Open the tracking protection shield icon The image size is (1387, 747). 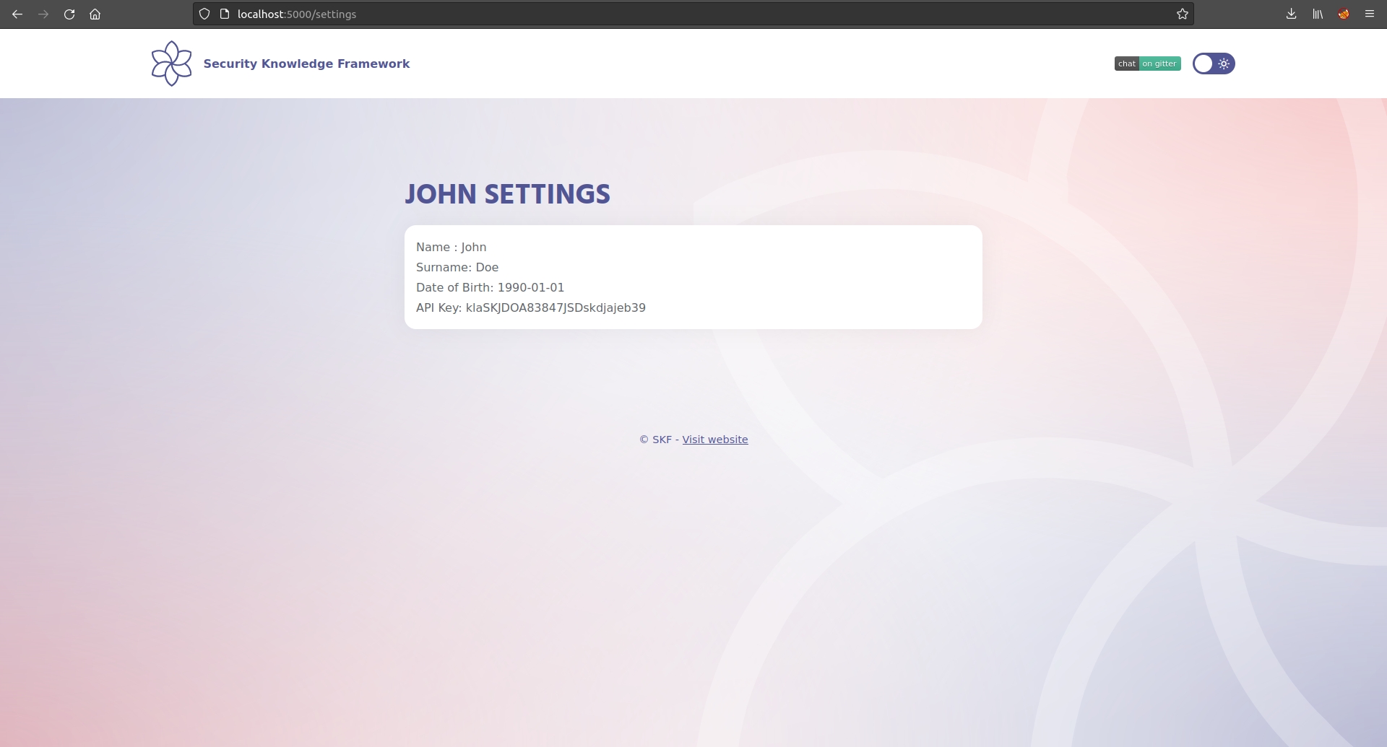[204, 14]
